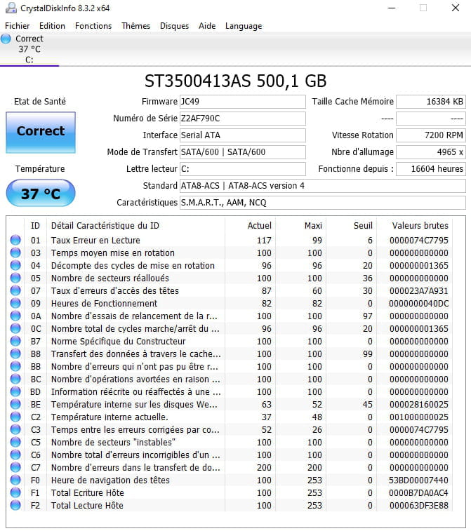Click status orb for BB row
The image size is (471, 531).
(15, 366)
